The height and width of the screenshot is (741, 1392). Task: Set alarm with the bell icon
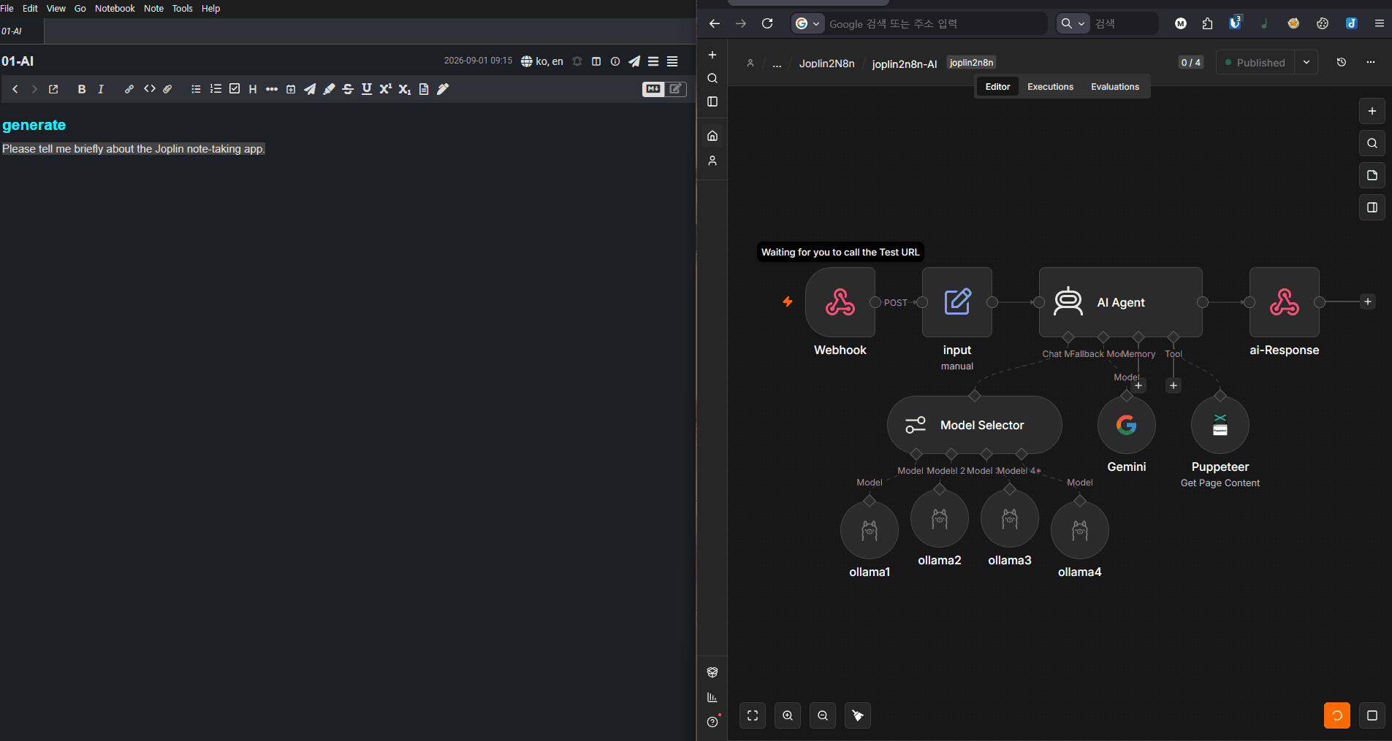click(x=577, y=61)
